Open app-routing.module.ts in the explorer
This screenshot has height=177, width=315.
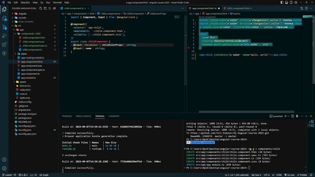[32, 58]
